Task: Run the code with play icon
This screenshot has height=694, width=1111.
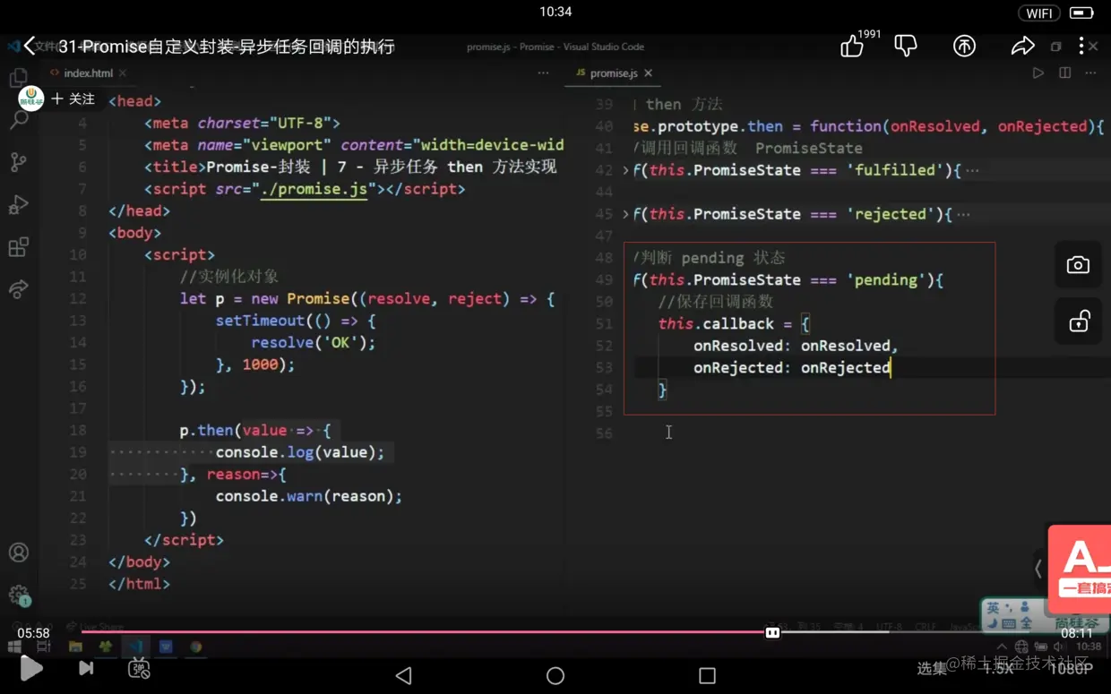Action: (x=1038, y=73)
